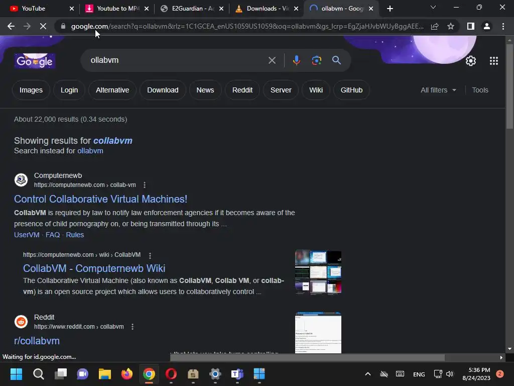
Task: Click the address bar URL
Action: pos(247,26)
